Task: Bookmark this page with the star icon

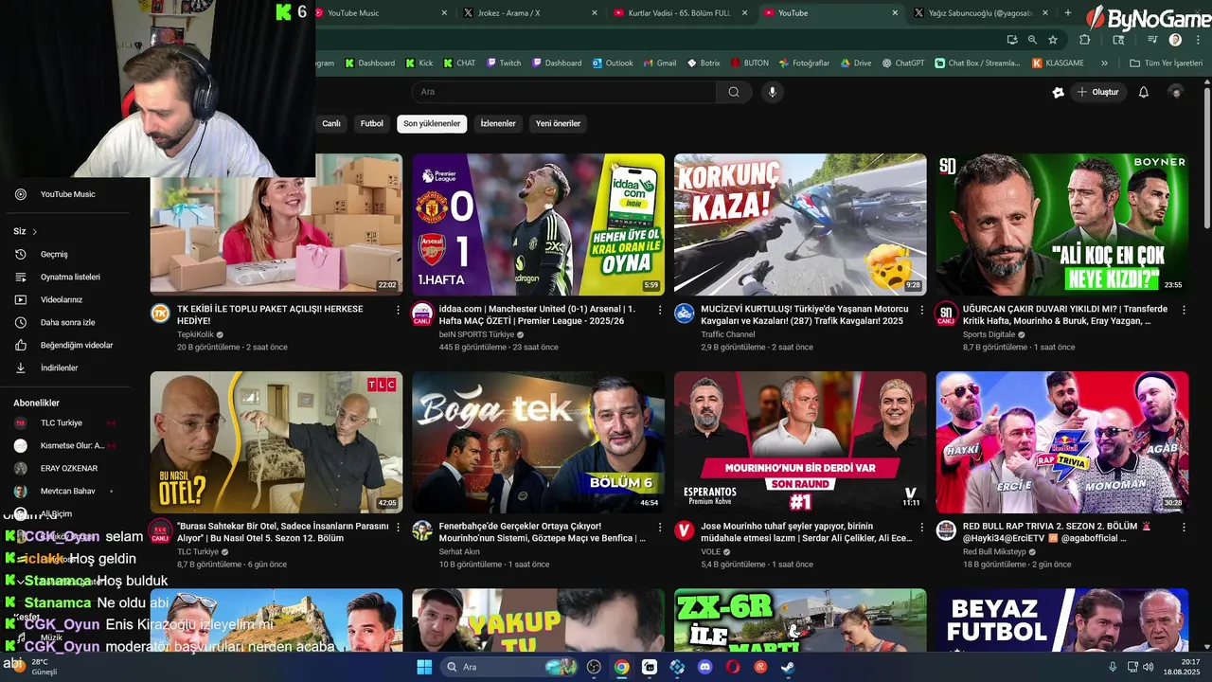Action: (x=1053, y=40)
